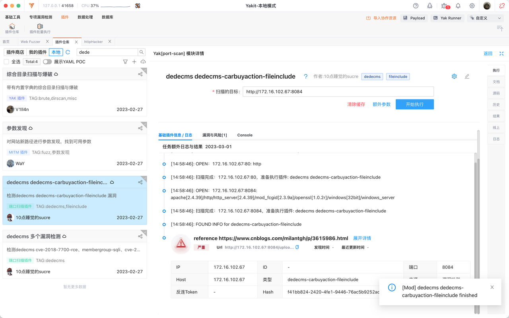Open the global settings gear in title bar
Image resolution: width=509 pixels, height=318 pixels.
472,6
